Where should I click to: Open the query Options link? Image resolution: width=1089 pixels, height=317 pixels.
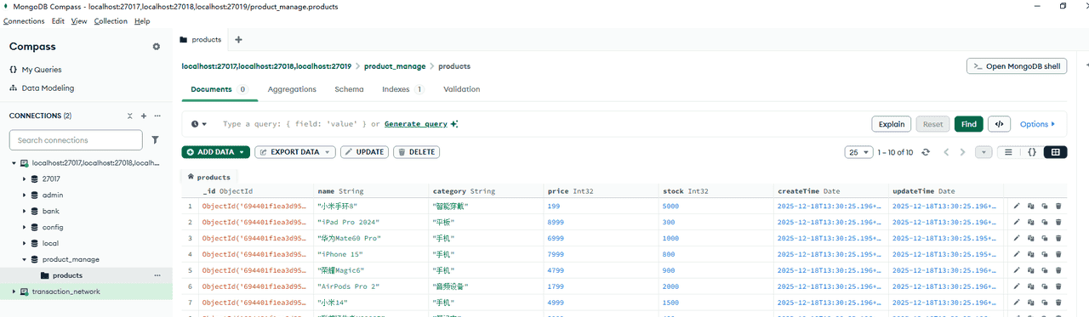[x=1037, y=124]
